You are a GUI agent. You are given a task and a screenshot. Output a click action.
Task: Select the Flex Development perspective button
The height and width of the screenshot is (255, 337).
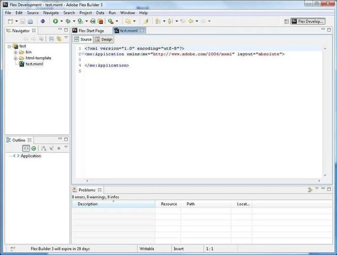click(x=308, y=21)
